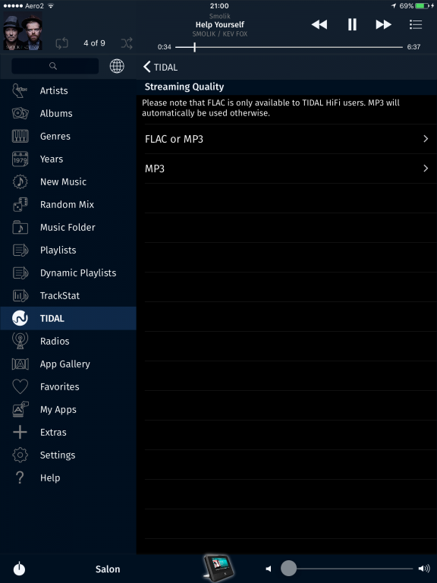Tap the Salon player name
This screenshot has width=437, height=583.
108,569
